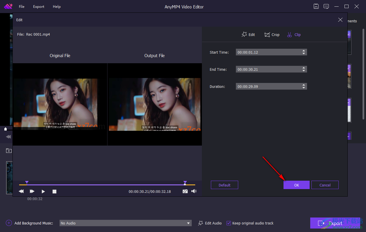Switch to the Edit tab with star icon
Viewport: 366px width, 232px height.
pyautogui.click(x=248, y=35)
